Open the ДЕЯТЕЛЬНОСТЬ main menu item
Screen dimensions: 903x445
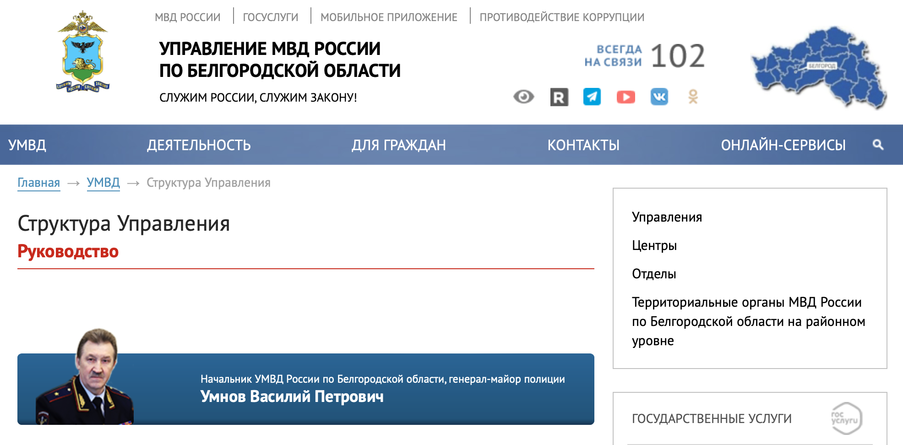pyautogui.click(x=199, y=145)
